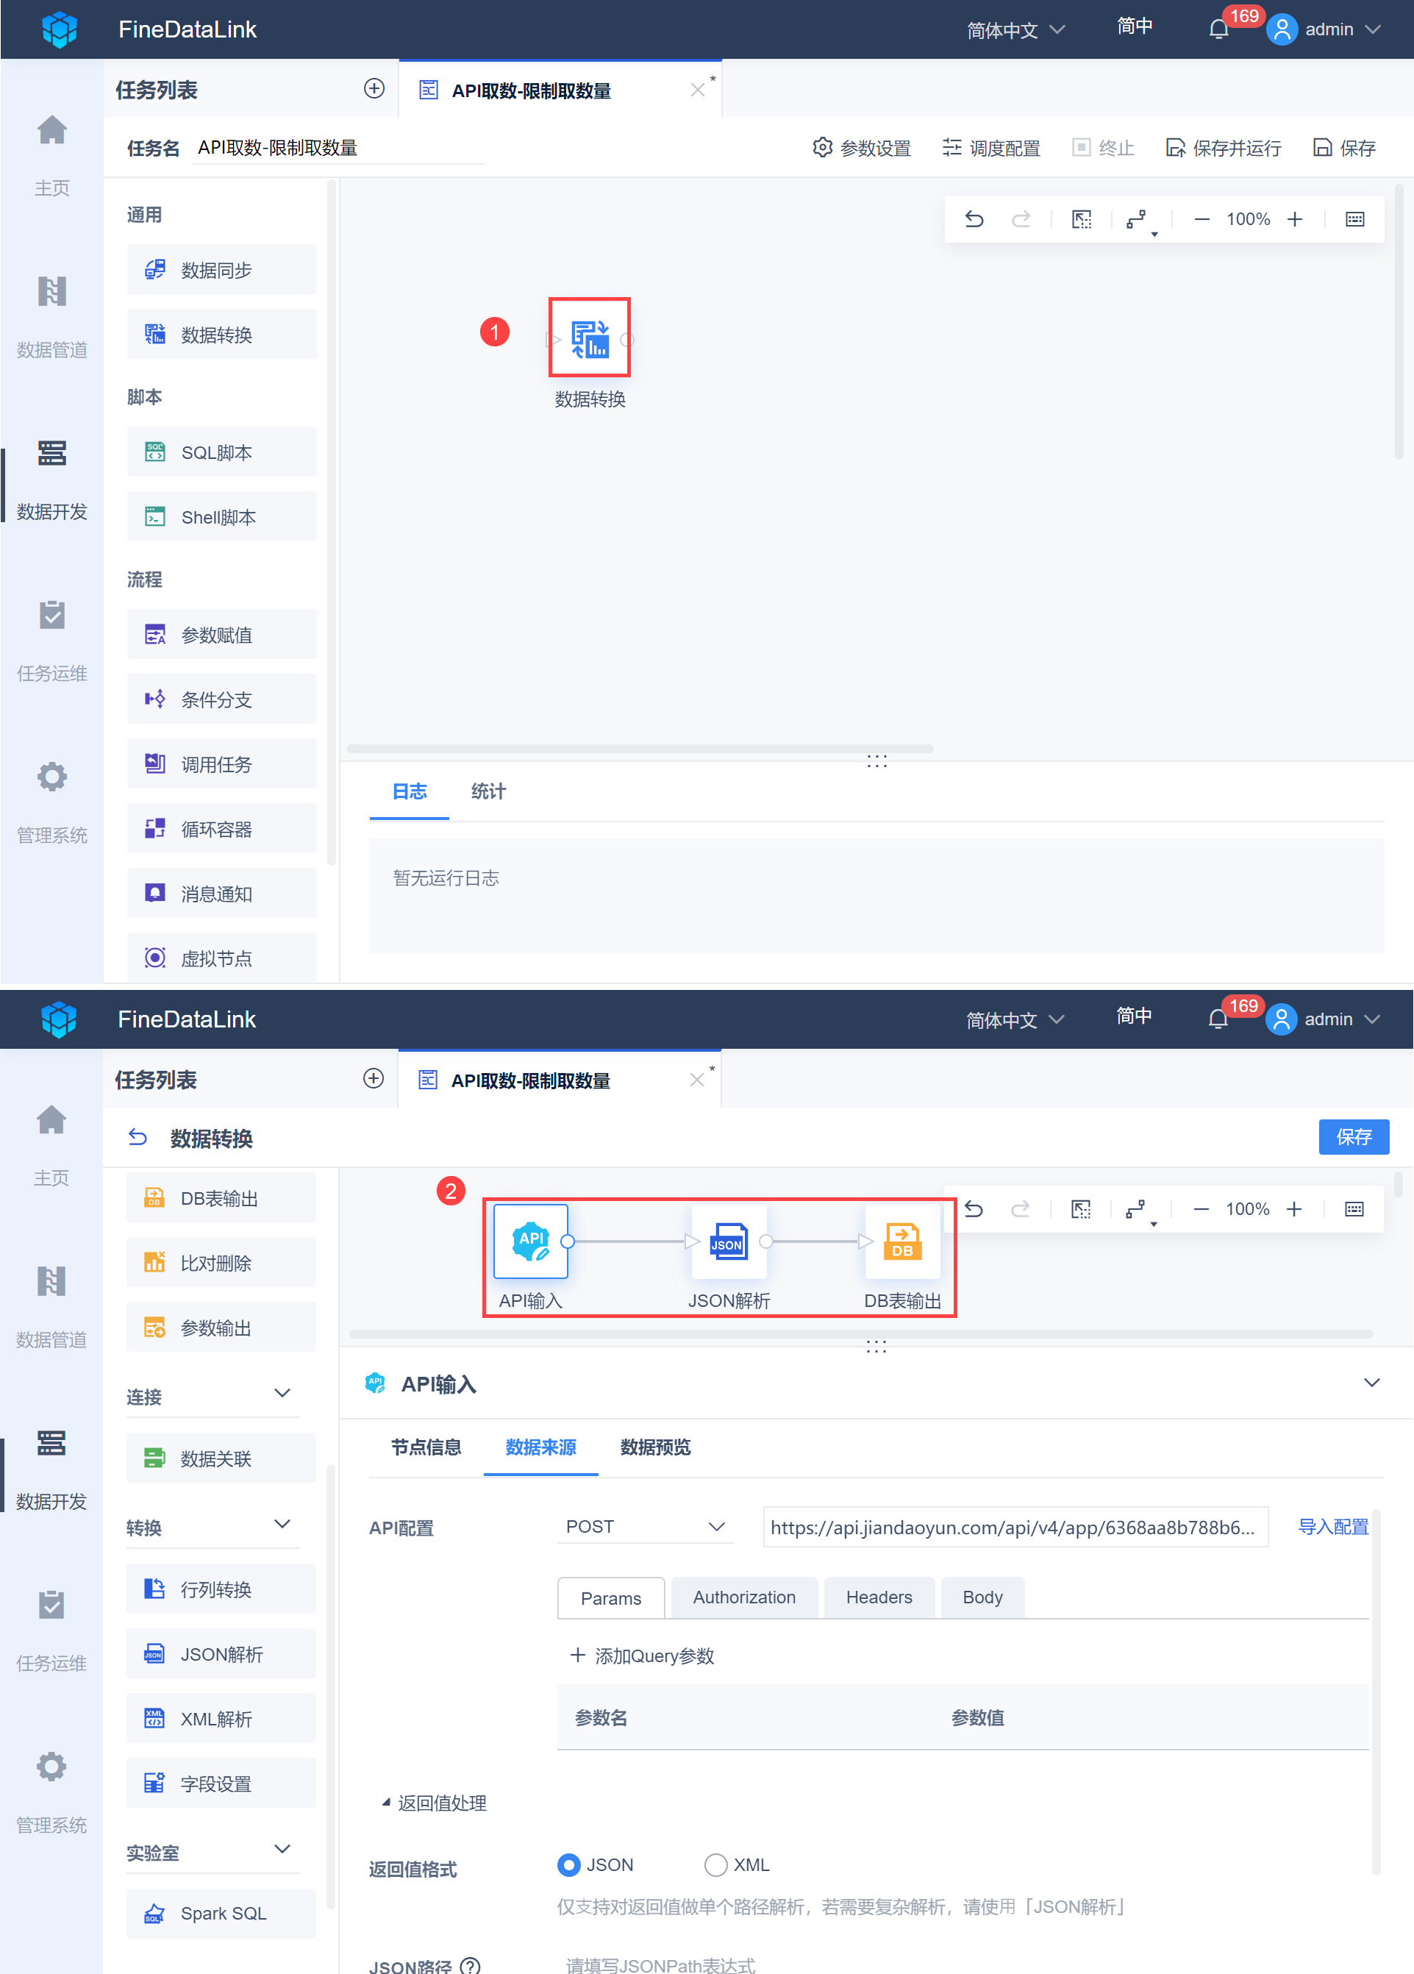The width and height of the screenshot is (1414, 1974).
Task: Click 保存并运行 button
Action: point(1224,148)
